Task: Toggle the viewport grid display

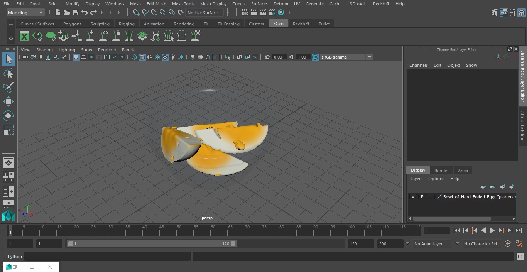Action: coord(76,57)
